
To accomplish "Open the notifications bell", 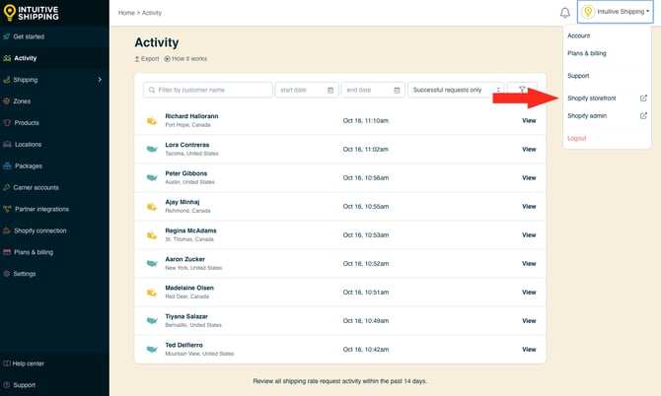I will pyautogui.click(x=565, y=13).
